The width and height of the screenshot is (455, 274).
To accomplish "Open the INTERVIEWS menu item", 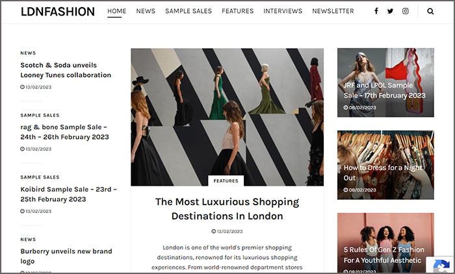I will 283,11.
